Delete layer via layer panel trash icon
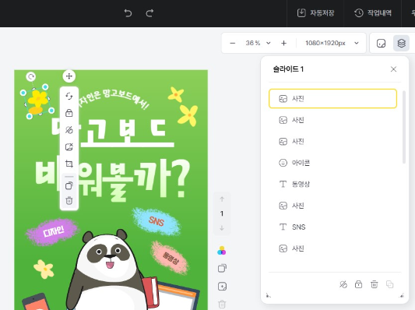 tap(374, 284)
